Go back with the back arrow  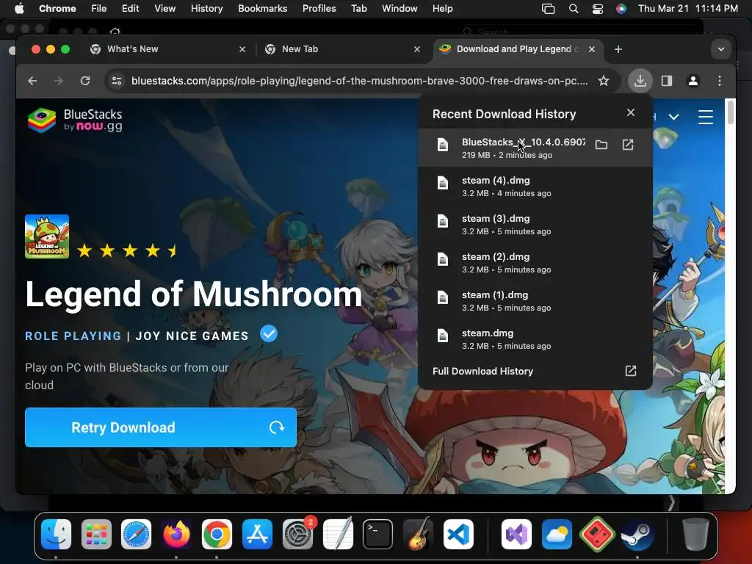pos(32,81)
